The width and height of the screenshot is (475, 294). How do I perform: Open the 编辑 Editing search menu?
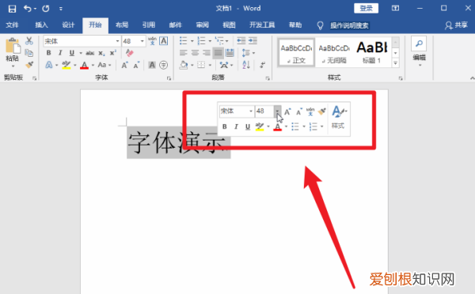point(420,52)
